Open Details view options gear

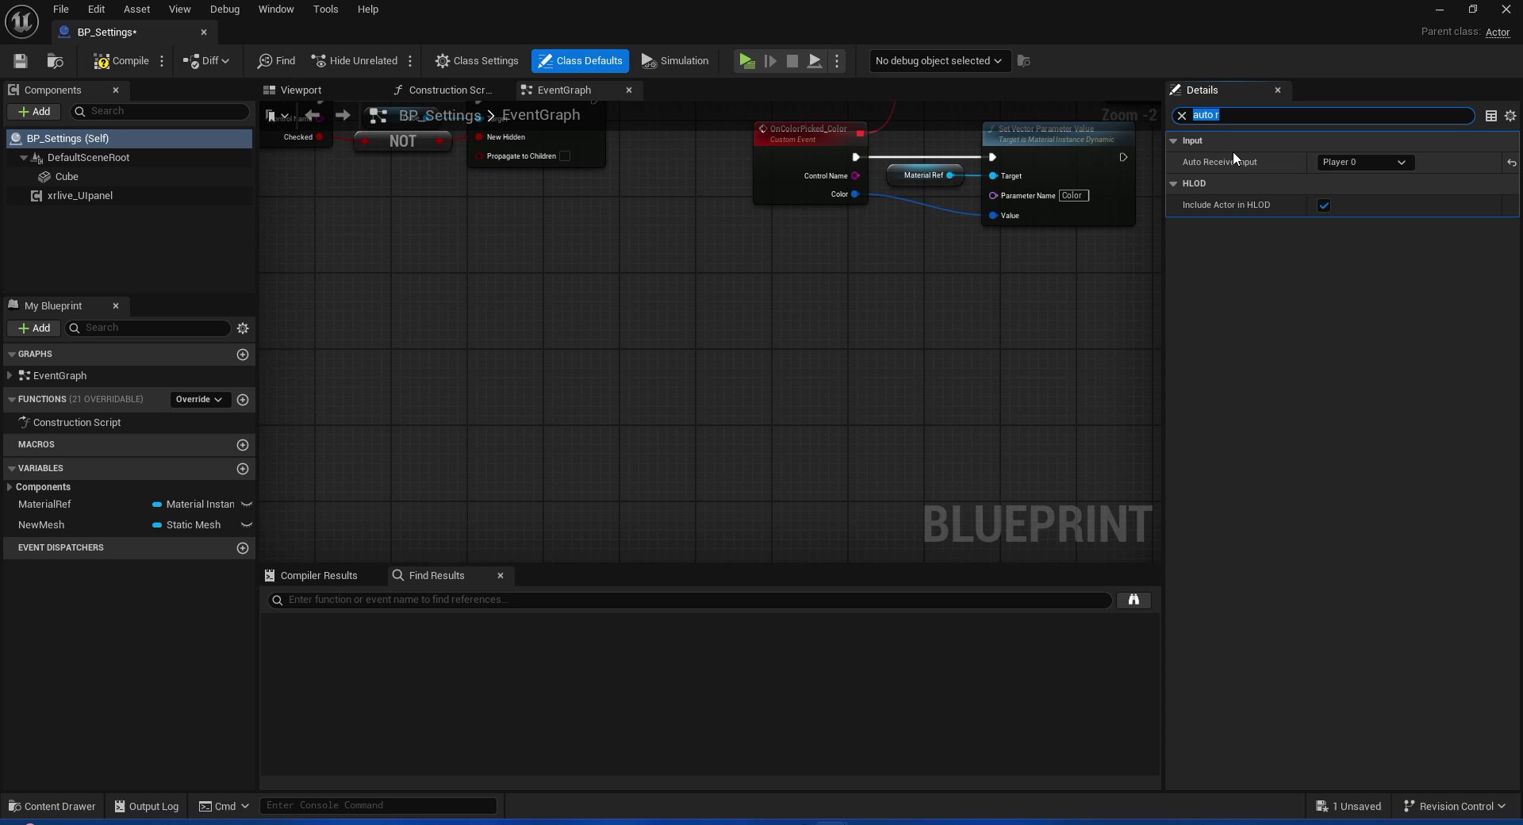tap(1510, 116)
